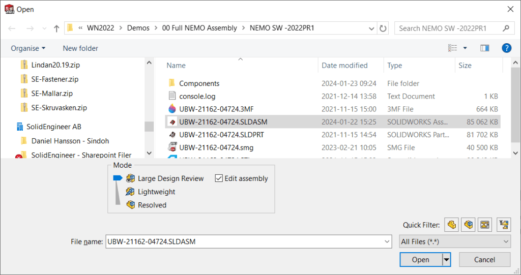Click the top-level assemblies filter icon
The width and height of the screenshot is (521, 275).
coord(504,224)
